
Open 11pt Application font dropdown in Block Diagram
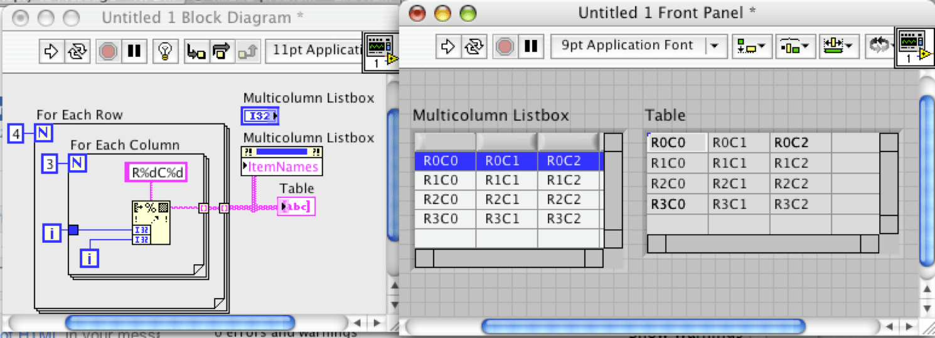(316, 51)
